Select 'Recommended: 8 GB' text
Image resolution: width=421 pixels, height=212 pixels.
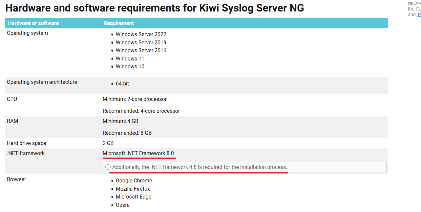pos(127,133)
